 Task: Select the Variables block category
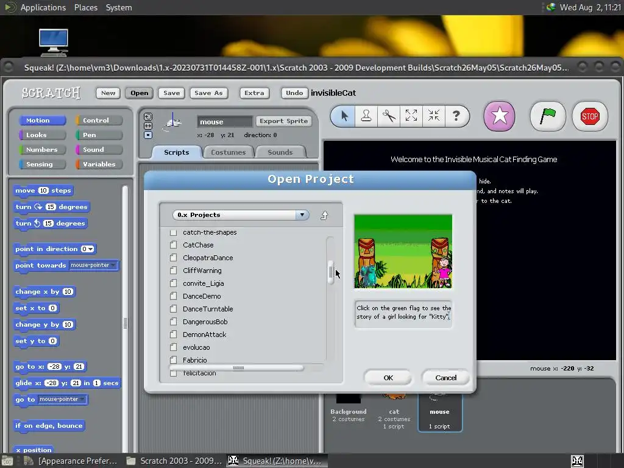tap(99, 164)
